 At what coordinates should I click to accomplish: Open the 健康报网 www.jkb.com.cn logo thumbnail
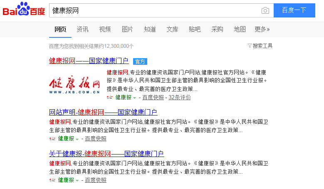point(74,85)
